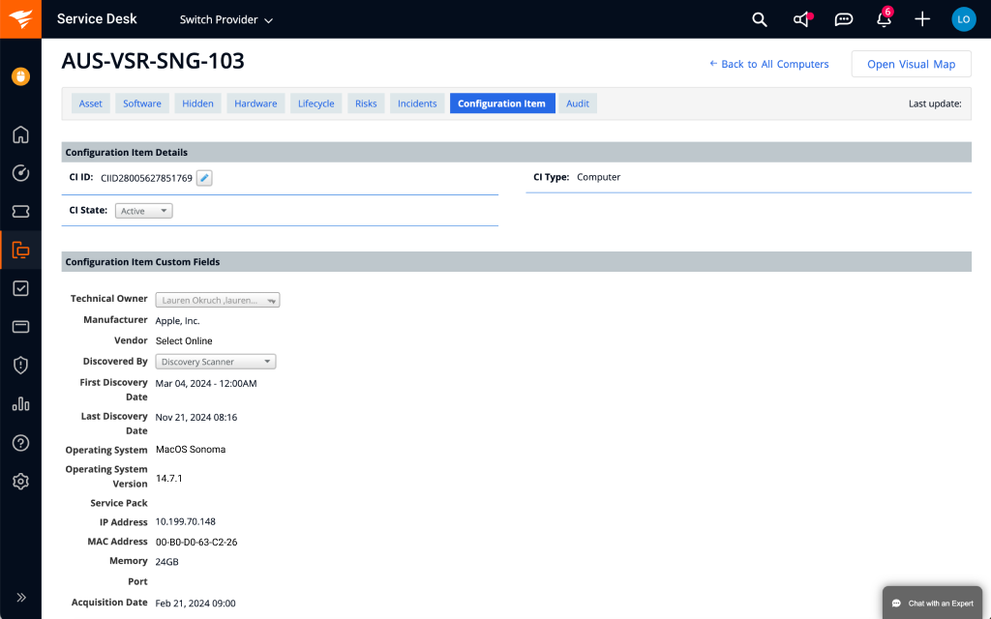Click Back to All Computers link
The image size is (991, 619).
(x=769, y=63)
